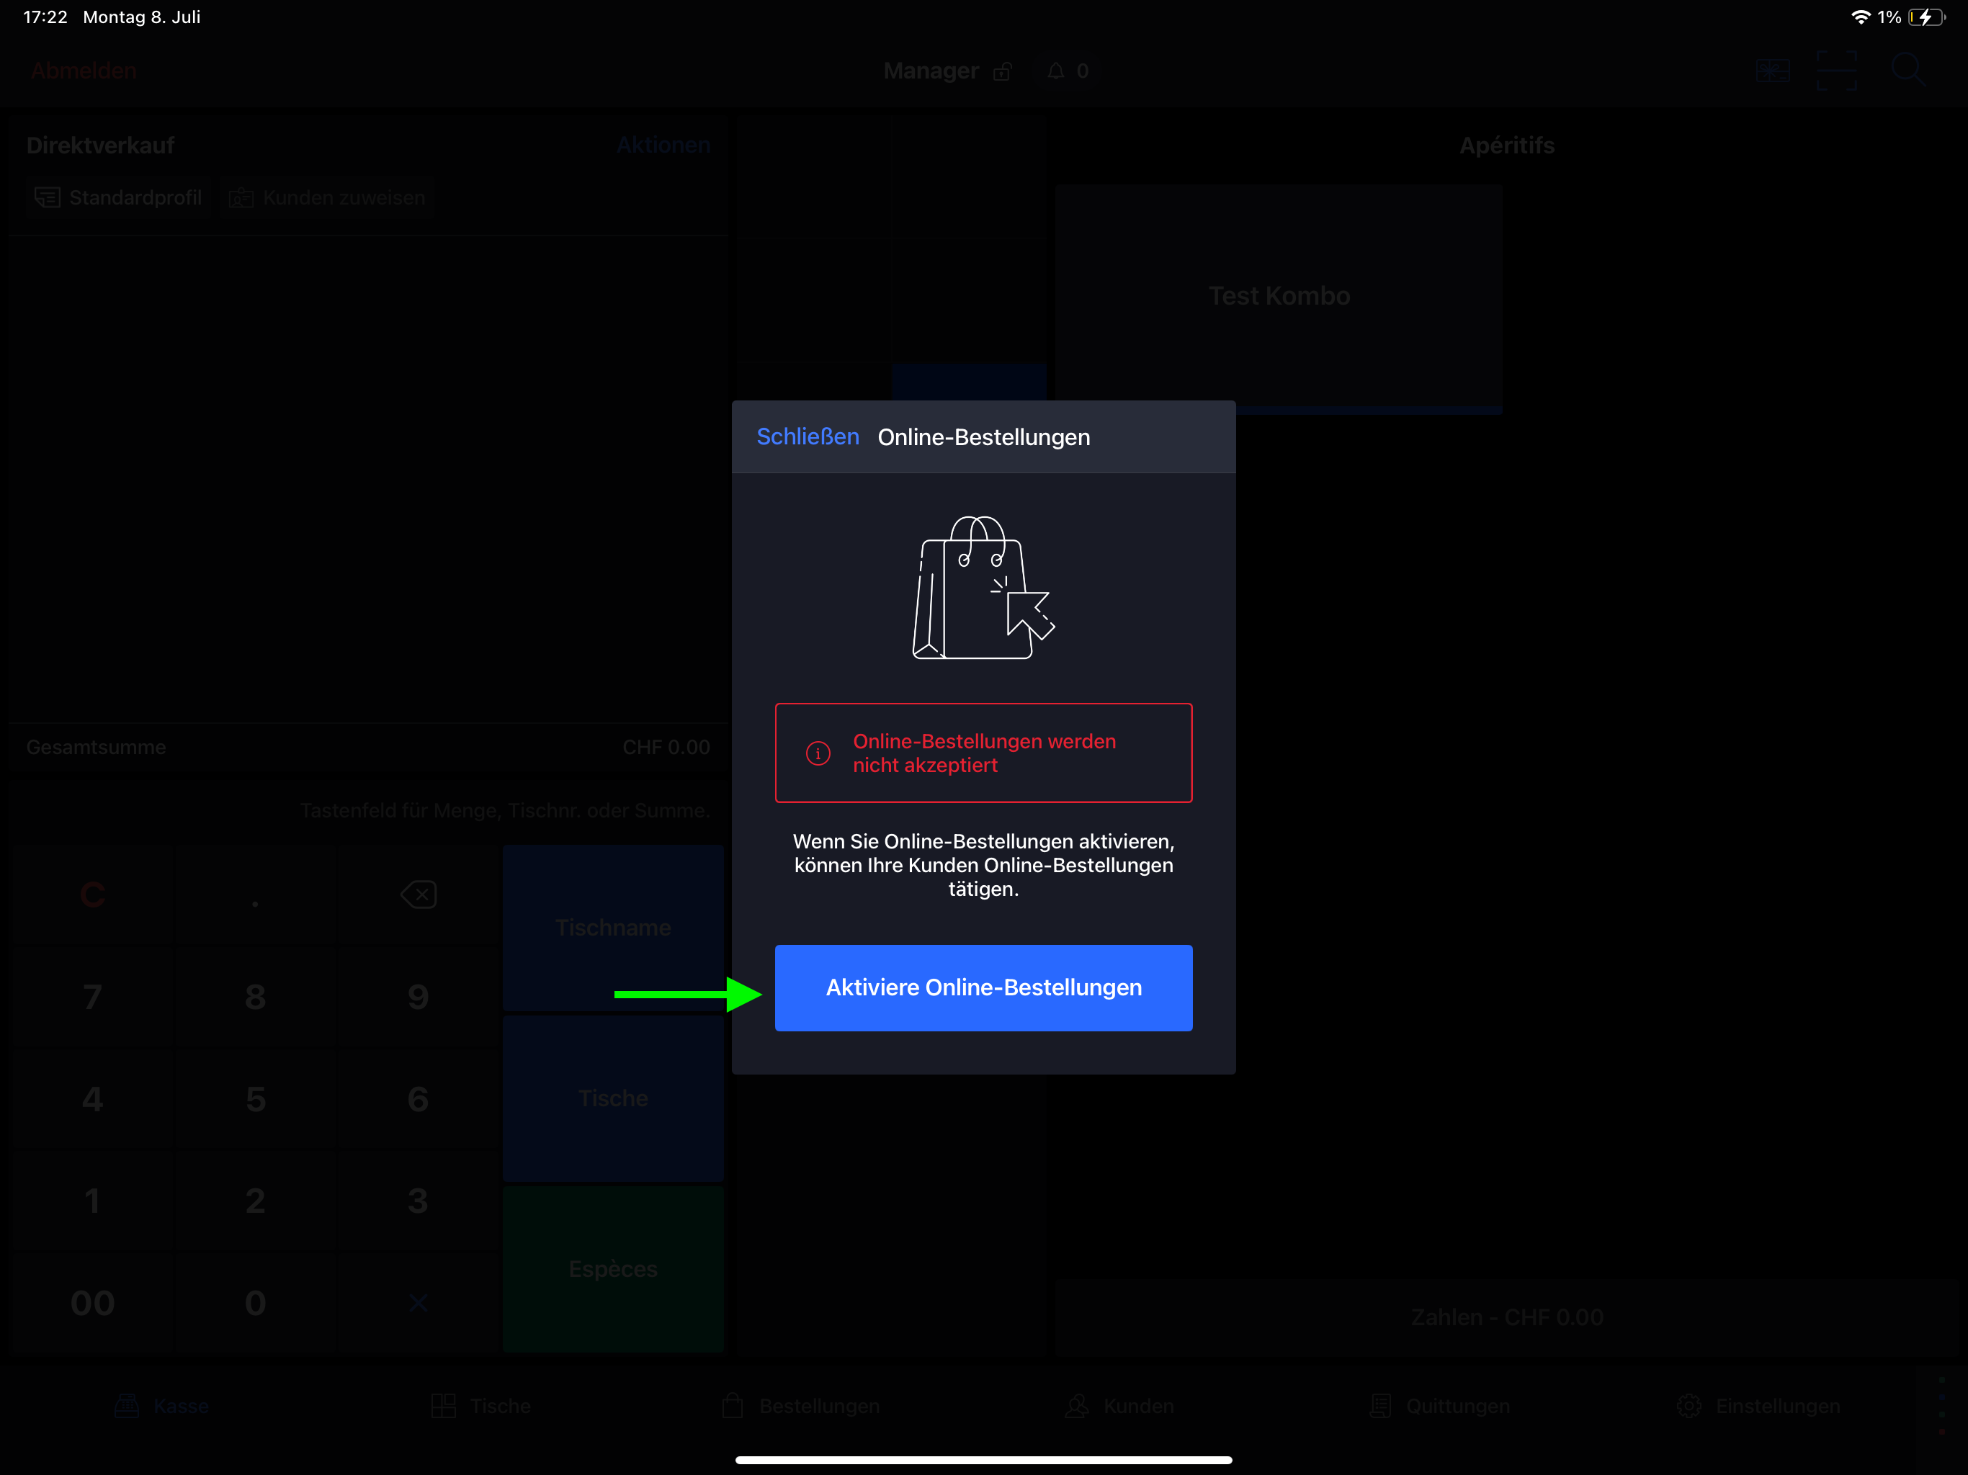This screenshot has height=1475, width=1968.
Task: Click Abmelden to log out
Action: [84, 71]
